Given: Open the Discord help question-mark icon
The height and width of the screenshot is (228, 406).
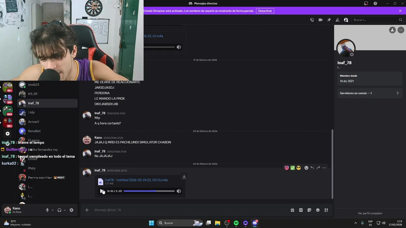Looking at the screenshot, I should click(375, 3).
